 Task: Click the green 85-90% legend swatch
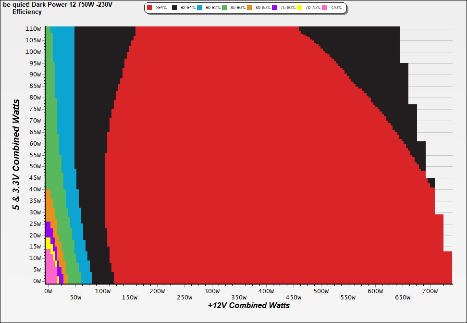(x=224, y=8)
